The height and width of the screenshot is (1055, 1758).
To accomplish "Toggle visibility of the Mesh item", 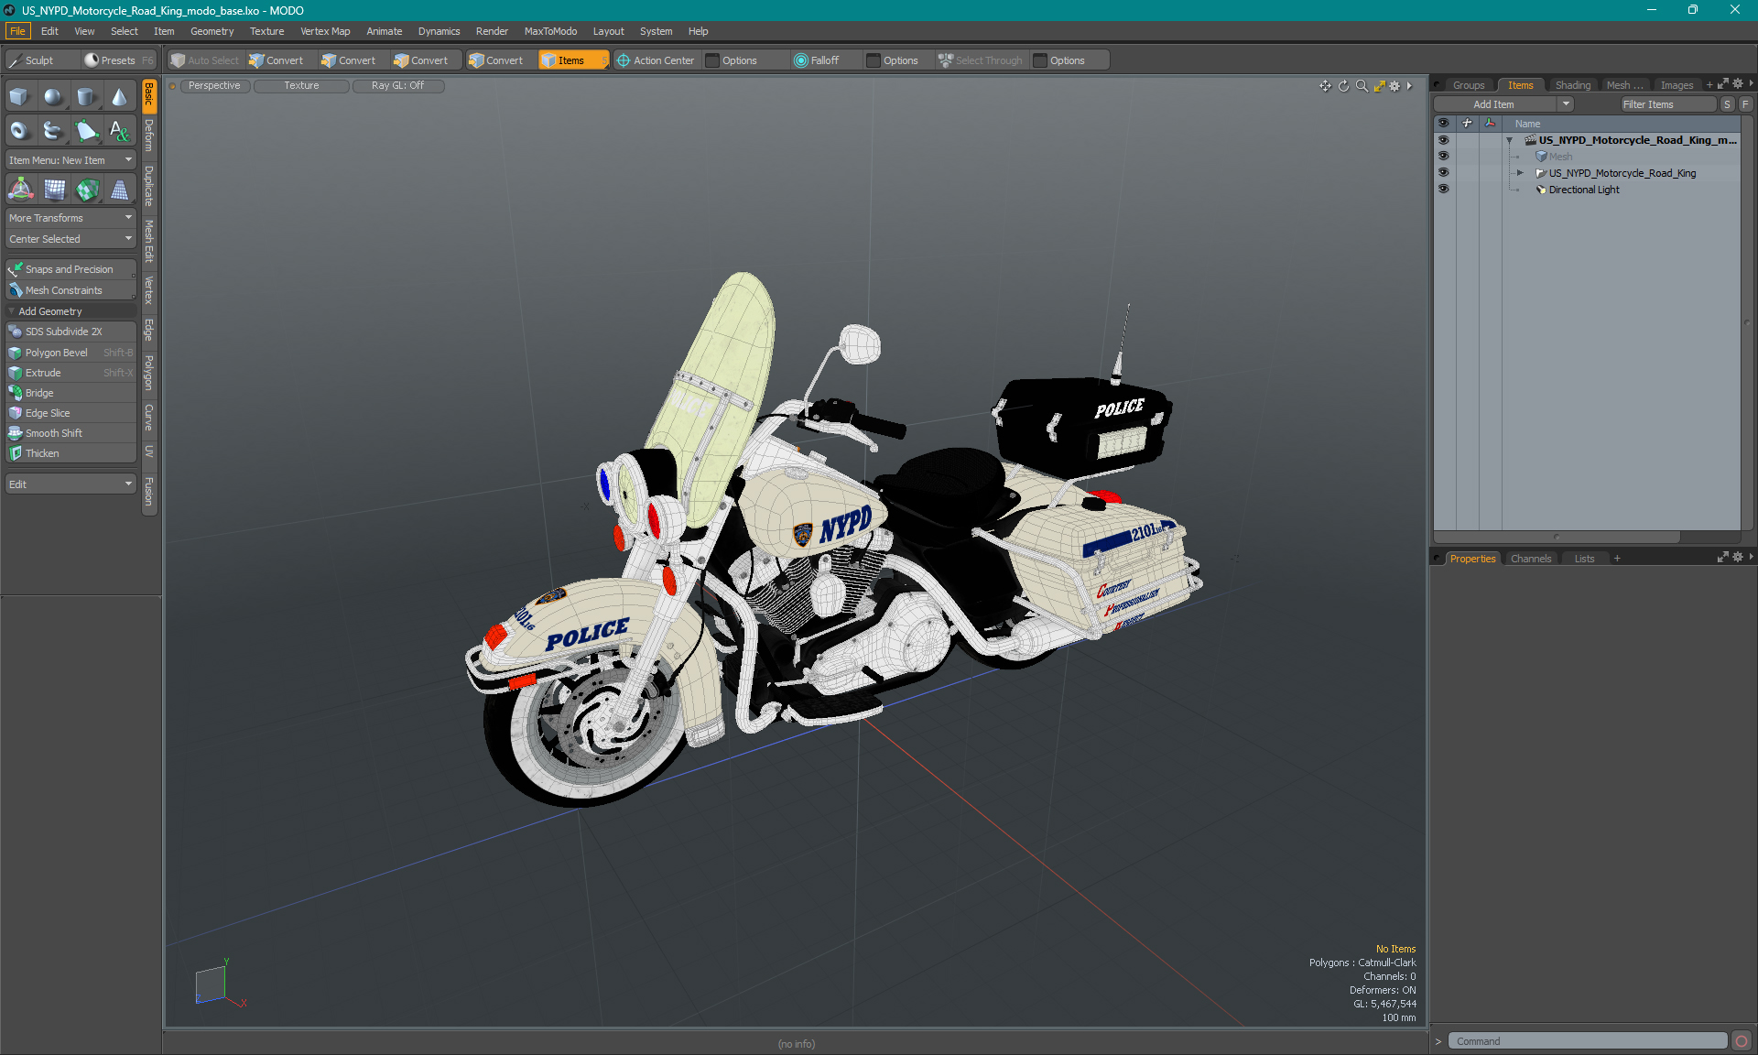I will (1443, 157).
